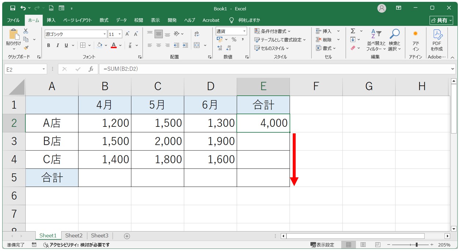This screenshot has height=251, width=460.
Task: Open 表示設定 in the status bar
Action: click(x=322, y=245)
